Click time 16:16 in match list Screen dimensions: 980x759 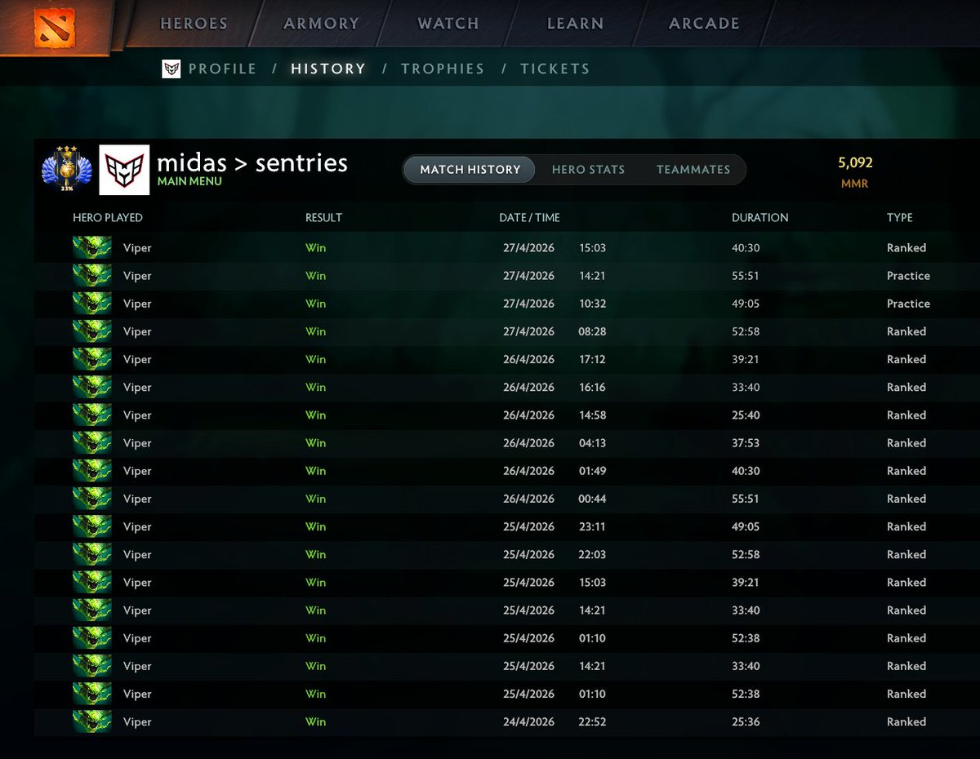tap(592, 387)
